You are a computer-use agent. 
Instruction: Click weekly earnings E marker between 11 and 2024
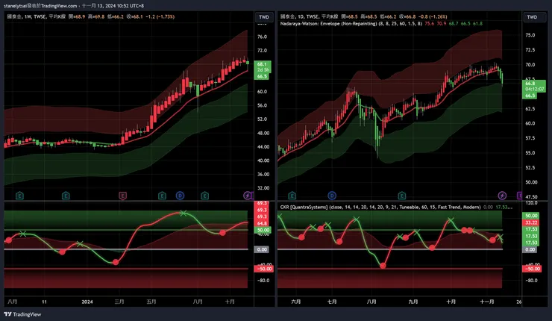[x=66, y=196]
